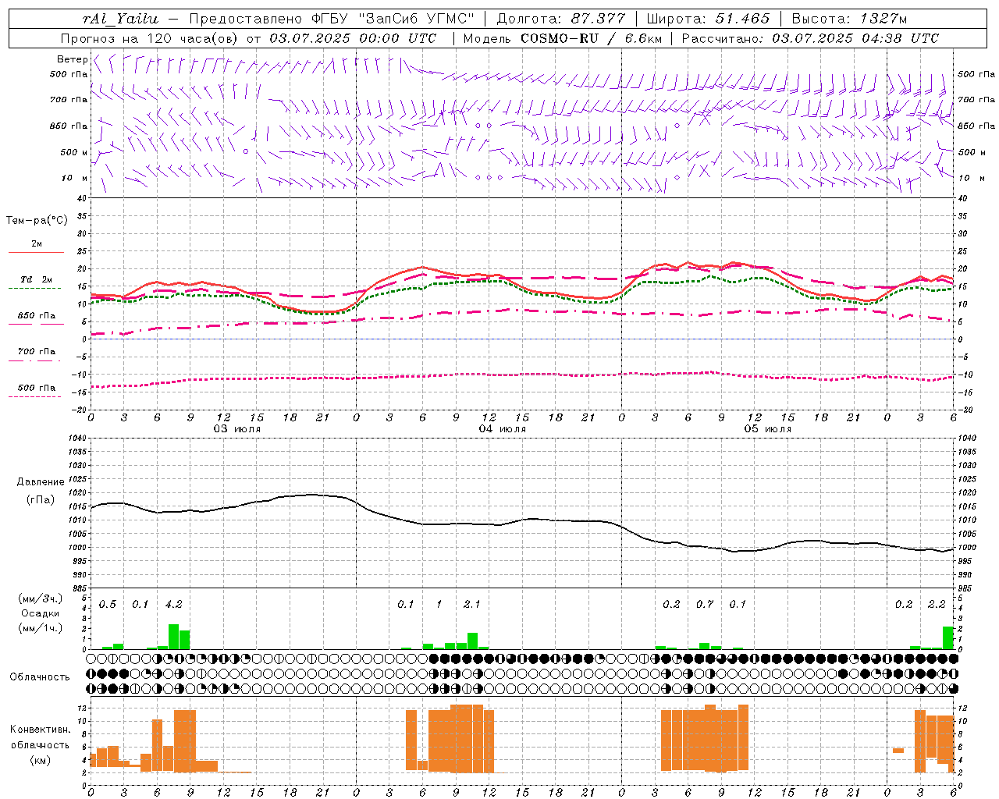Select the (км) unit label of convective chart
This screenshot has height=799, width=999.
pyautogui.click(x=40, y=759)
